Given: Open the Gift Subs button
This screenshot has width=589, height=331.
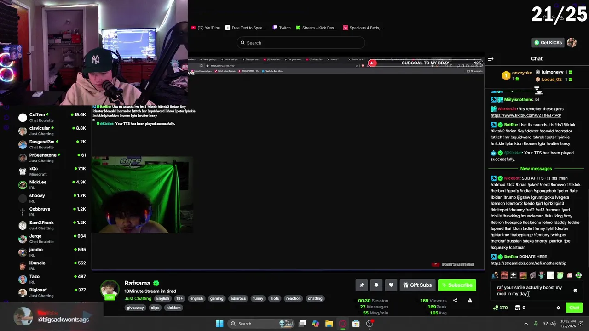Looking at the screenshot, I should 417,285.
